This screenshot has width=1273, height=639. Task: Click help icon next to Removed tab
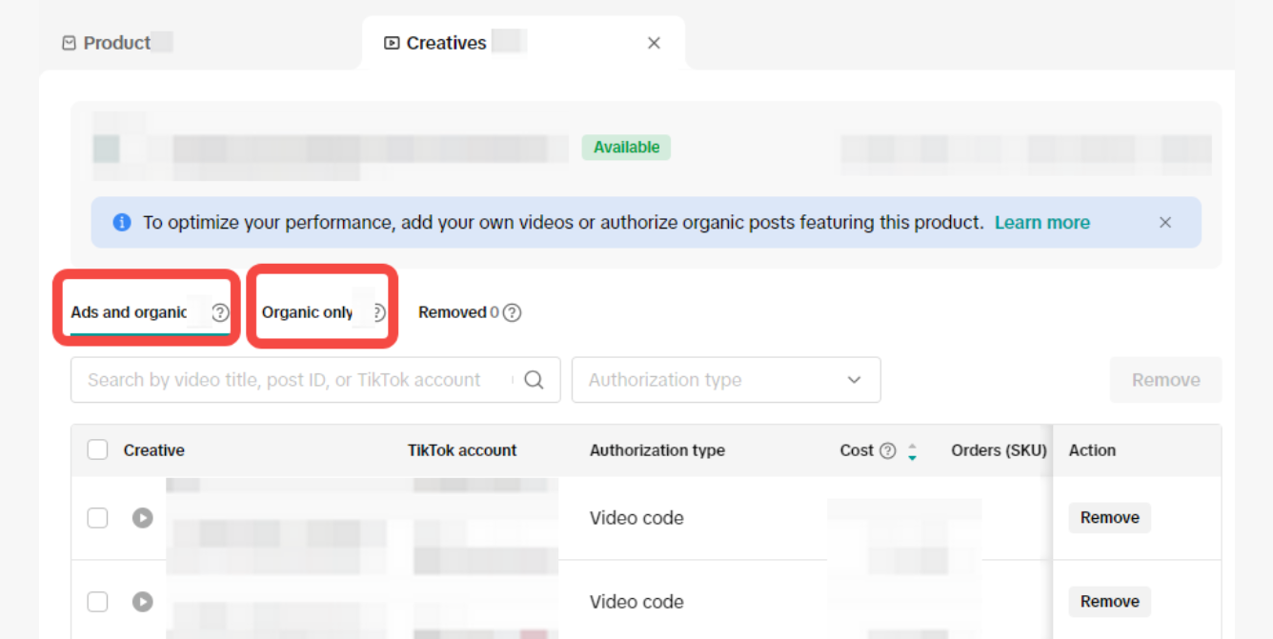512,312
